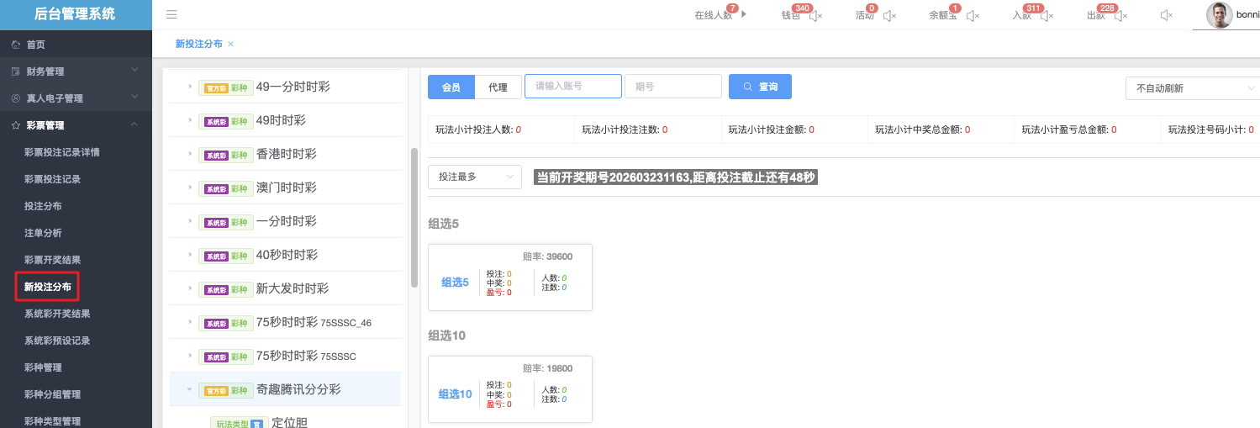
Task: Expand the 财务管理 sidebar menu
Action: (x=76, y=71)
